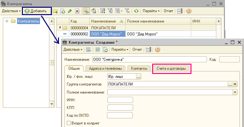Viewport: 244px width, 127px height.
Task: Click the set filter and sorting icon
Action: (x=103, y=11)
